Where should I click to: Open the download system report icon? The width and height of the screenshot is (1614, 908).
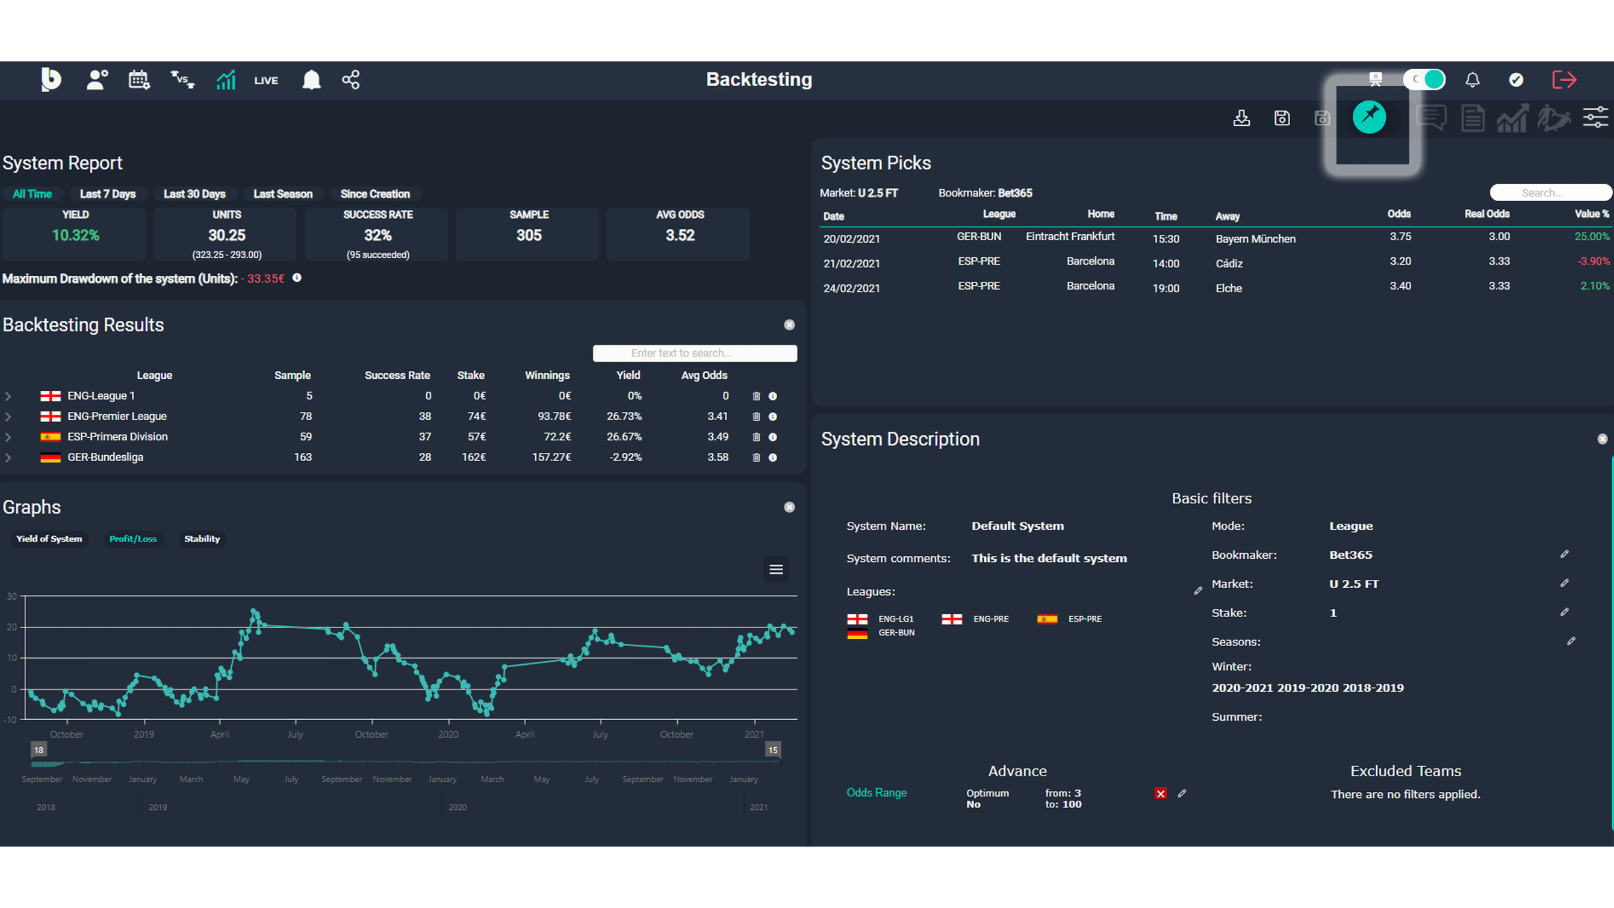pyautogui.click(x=1242, y=118)
